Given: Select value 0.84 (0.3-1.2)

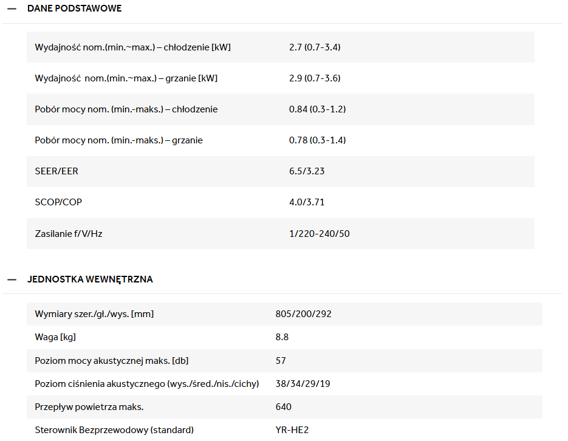Looking at the screenshot, I should (317, 109).
